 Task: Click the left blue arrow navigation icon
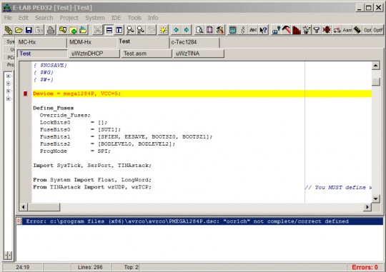176,30
